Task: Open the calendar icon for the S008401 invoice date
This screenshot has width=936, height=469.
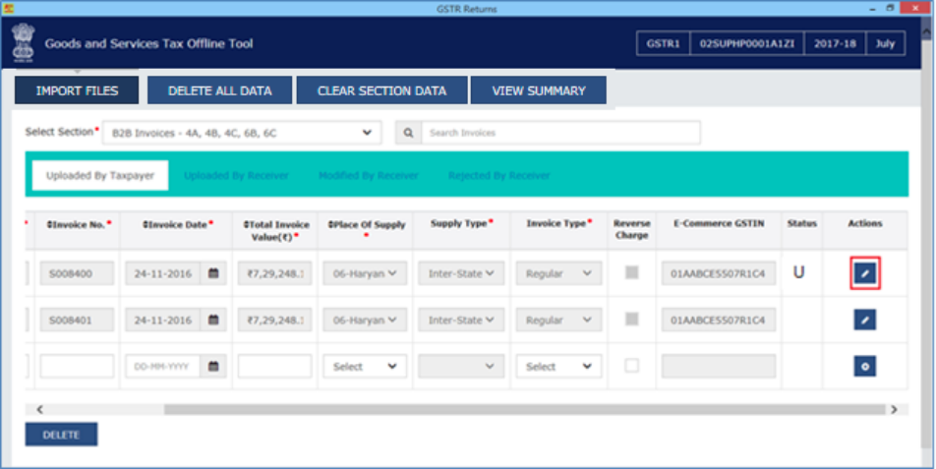Action: (213, 320)
